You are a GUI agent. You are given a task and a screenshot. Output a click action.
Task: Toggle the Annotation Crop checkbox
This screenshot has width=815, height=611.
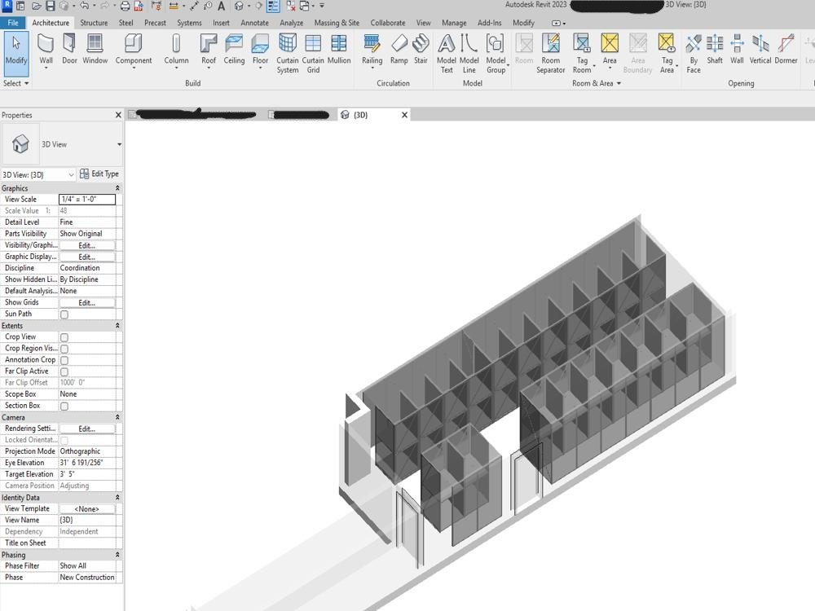[x=64, y=360]
